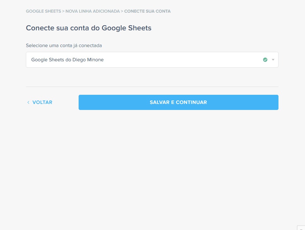Click the checkmark confirming account connection
The image size is (305, 230).
pos(266,59)
